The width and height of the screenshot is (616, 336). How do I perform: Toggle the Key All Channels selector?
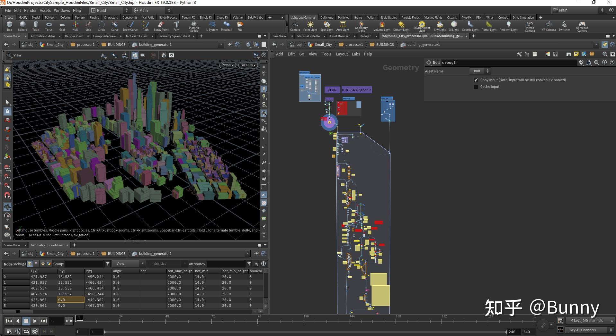pos(586,330)
